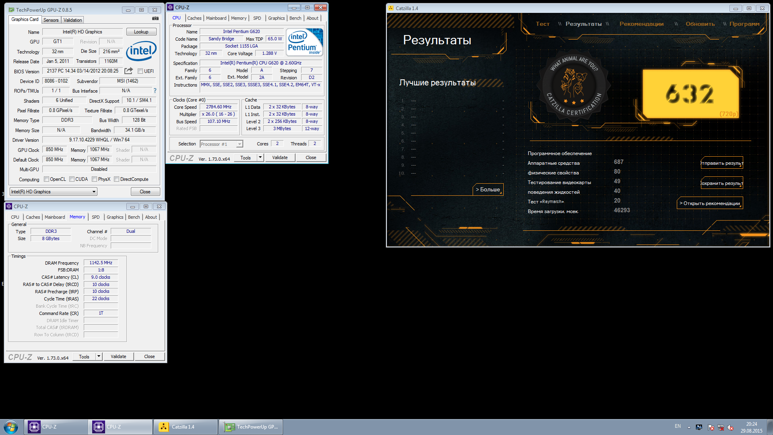
Task: Click the Время загрузки value 46293
Action: click(622, 210)
